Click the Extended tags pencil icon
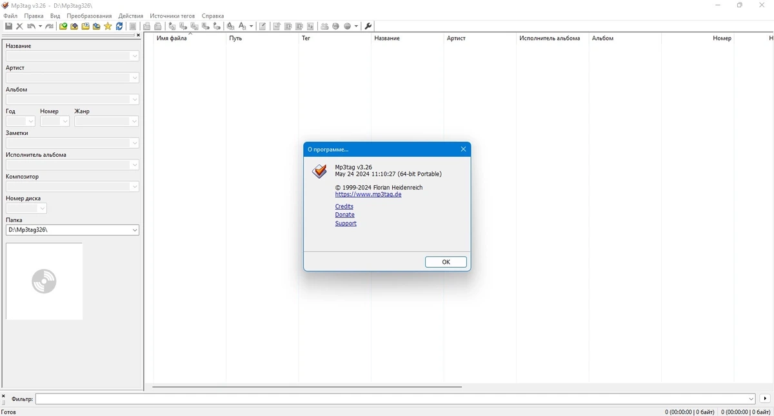The height and width of the screenshot is (416, 774). click(263, 26)
